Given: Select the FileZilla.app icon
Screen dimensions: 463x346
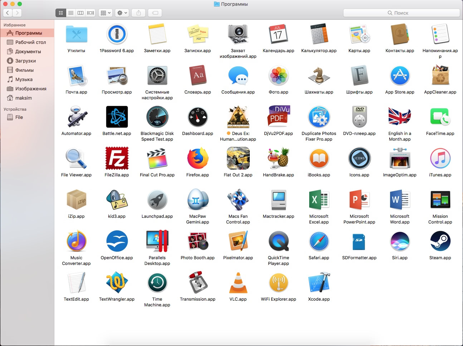Looking at the screenshot, I should pyautogui.click(x=117, y=159).
